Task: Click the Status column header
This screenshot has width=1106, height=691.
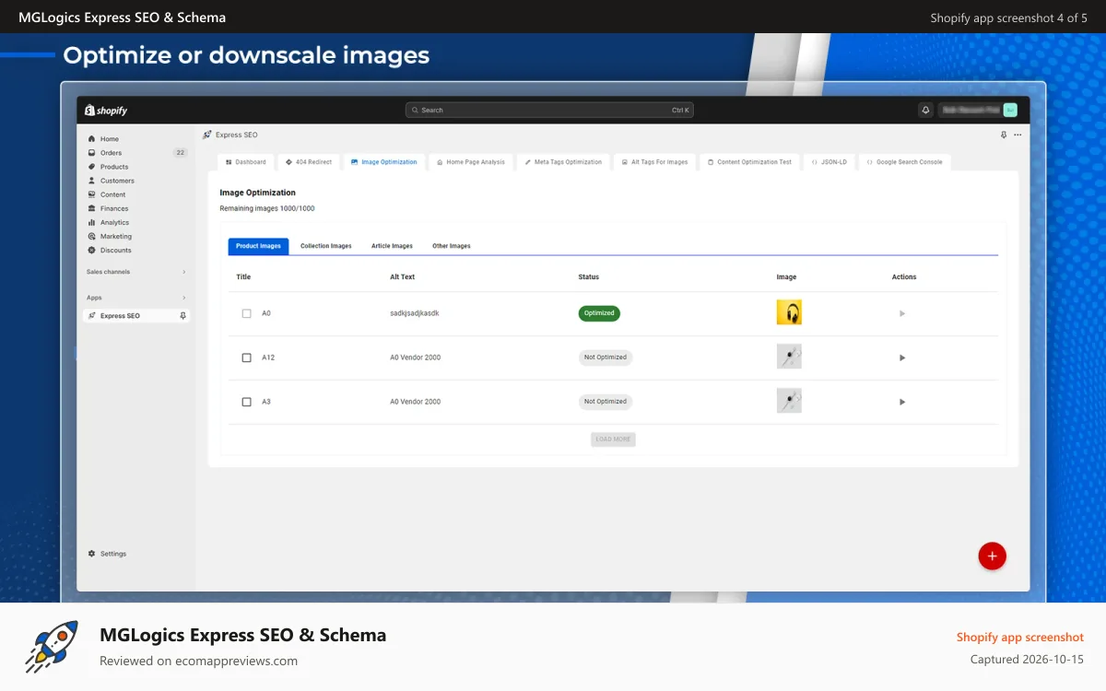Action: [589, 277]
